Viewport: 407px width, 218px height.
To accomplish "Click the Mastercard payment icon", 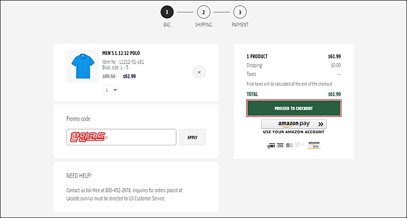I will click(x=289, y=145).
